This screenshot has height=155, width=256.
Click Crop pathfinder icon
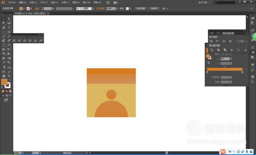point(232,50)
